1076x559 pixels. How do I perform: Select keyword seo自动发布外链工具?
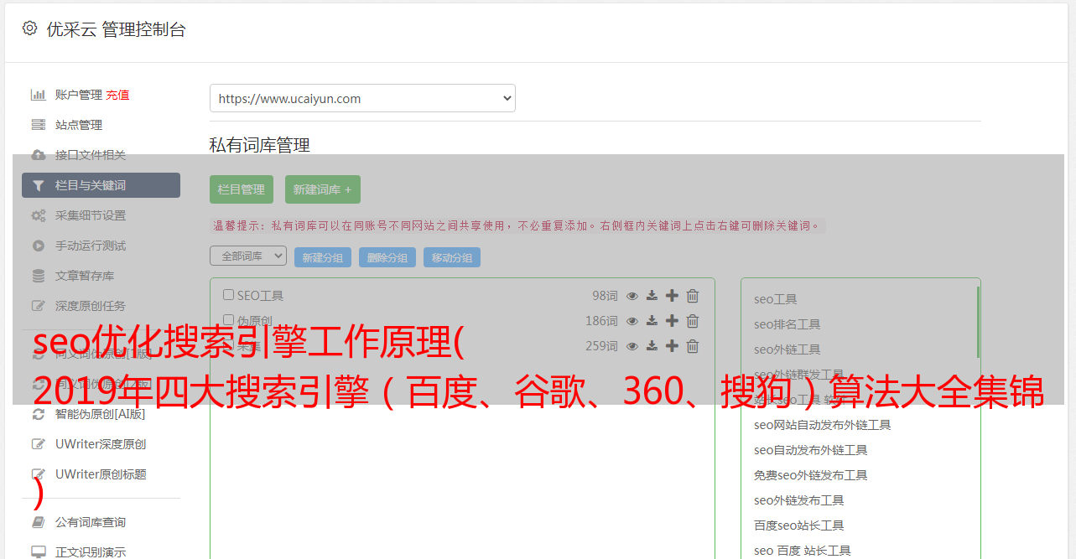(811, 450)
